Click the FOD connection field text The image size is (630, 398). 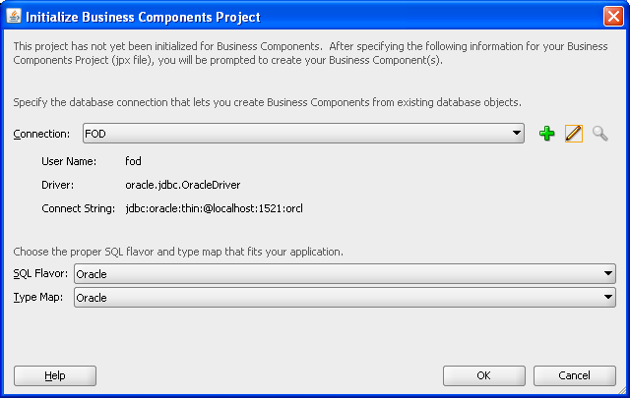96,134
